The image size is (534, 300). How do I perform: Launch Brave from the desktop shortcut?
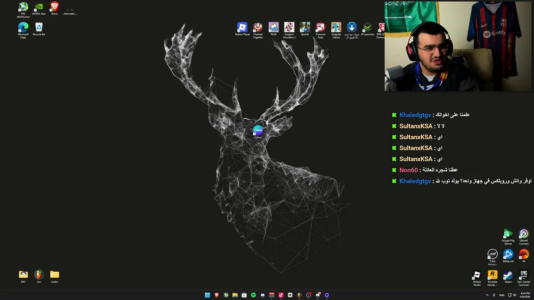[55, 9]
